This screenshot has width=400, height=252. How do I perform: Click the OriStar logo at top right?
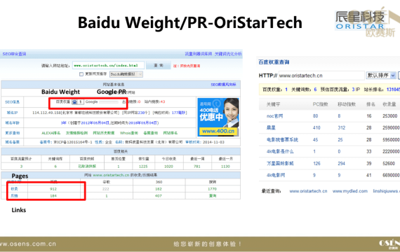coord(361,20)
